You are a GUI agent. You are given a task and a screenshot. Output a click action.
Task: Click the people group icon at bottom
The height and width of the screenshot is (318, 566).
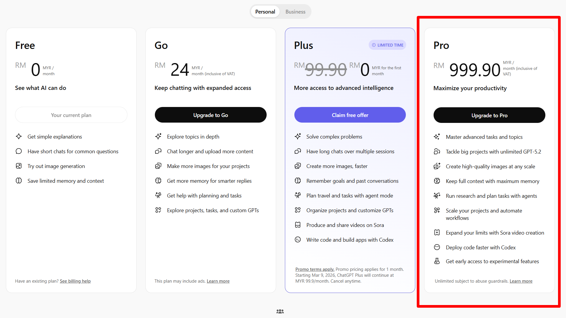pyautogui.click(x=280, y=312)
